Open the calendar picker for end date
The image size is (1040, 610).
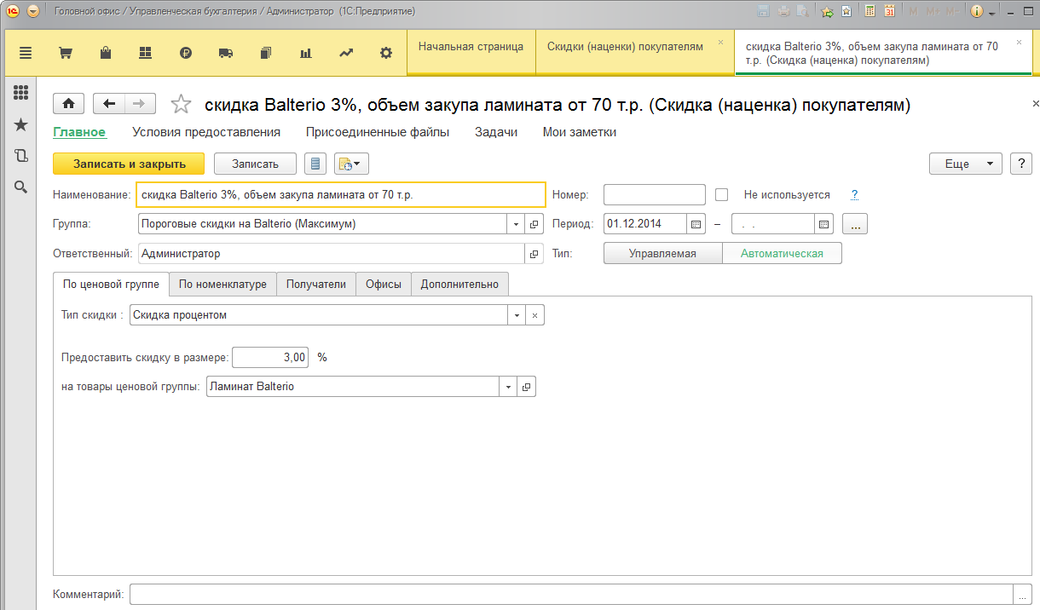coord(824,224)
